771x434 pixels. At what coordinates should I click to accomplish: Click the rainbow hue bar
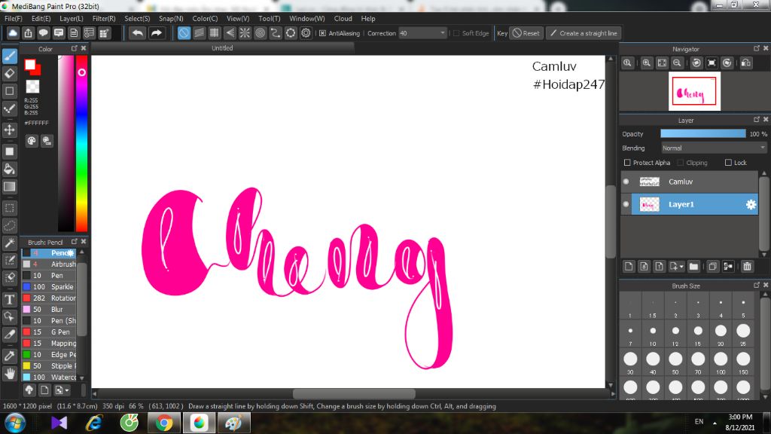(x=81, y=143)
